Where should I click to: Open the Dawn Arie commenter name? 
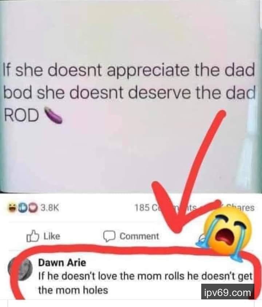(x=62, y=263)
